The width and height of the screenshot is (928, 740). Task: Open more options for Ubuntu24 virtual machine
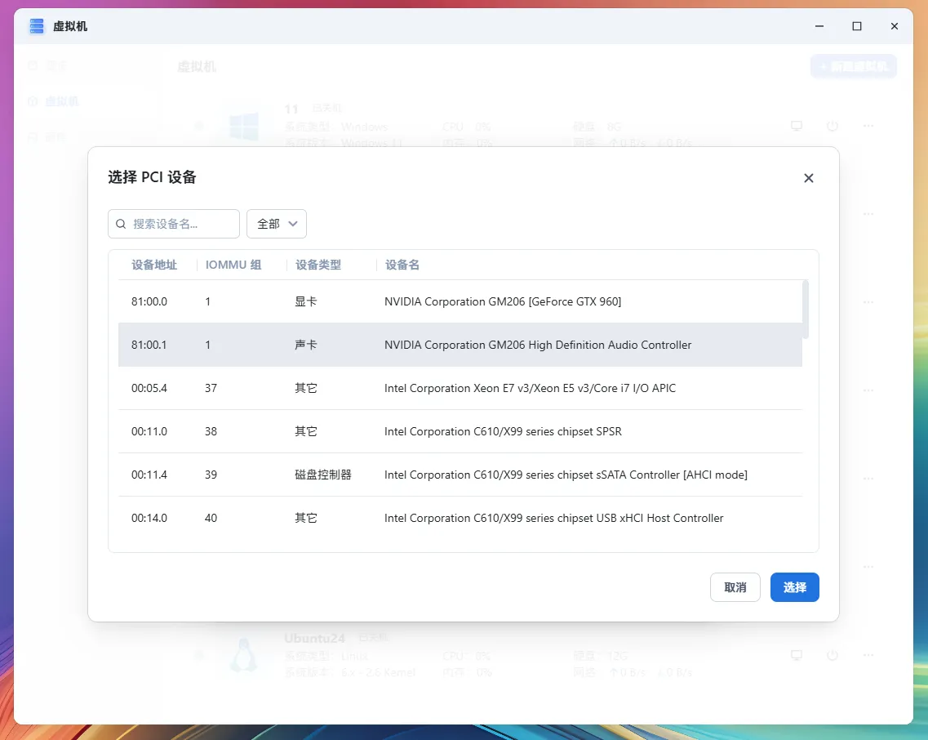point(868,655)
